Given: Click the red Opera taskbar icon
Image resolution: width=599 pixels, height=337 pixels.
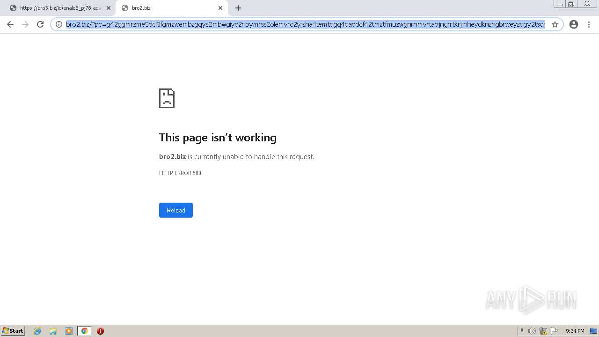Looking at the screenshot, I should pyautogui.click(x=100, y=331).
